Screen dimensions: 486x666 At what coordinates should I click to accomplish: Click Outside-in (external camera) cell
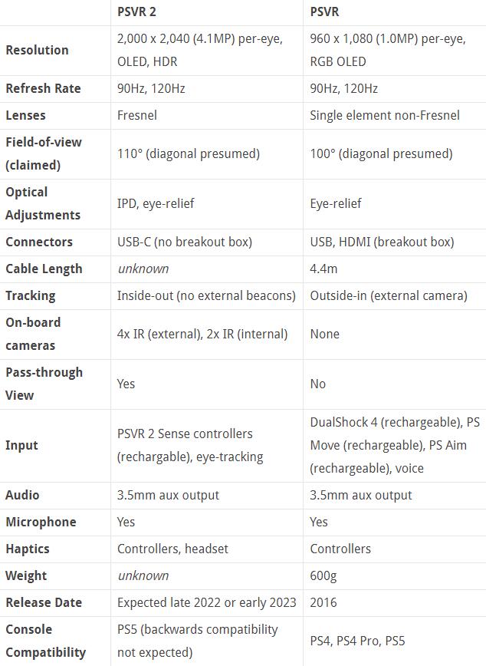coord(389,295)
